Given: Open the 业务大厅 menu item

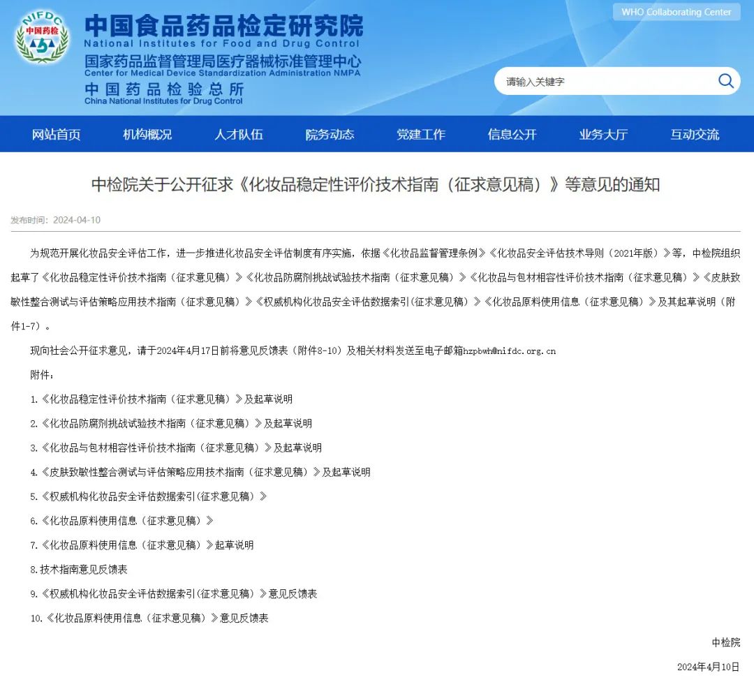Looking at the screenshot, I should pyautogui.click(x=603, y=134).
